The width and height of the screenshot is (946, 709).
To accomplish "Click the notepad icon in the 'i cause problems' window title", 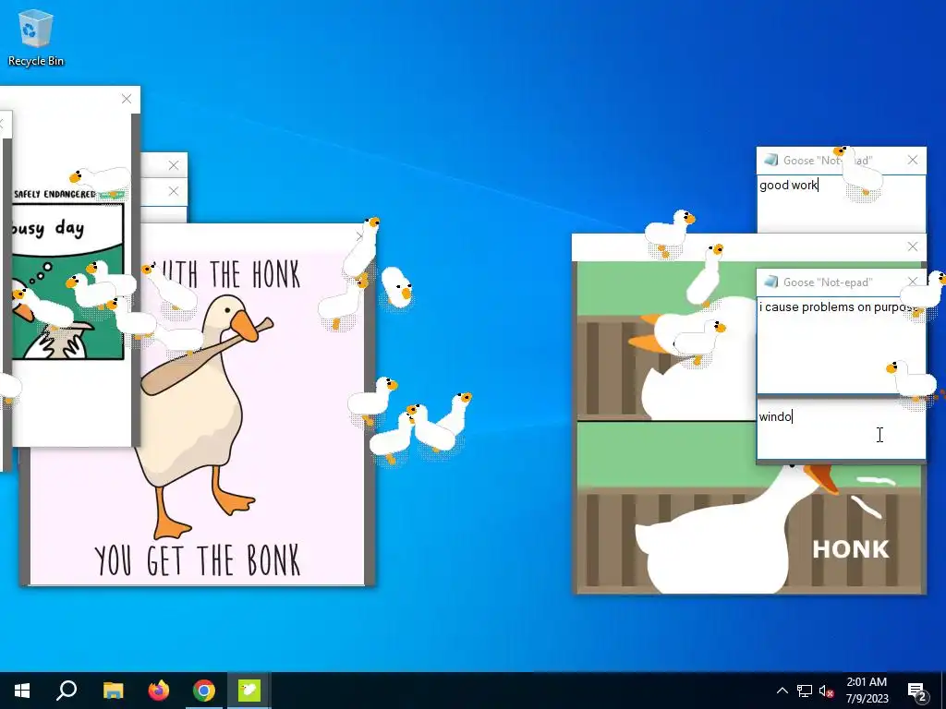I will point(770,282).
